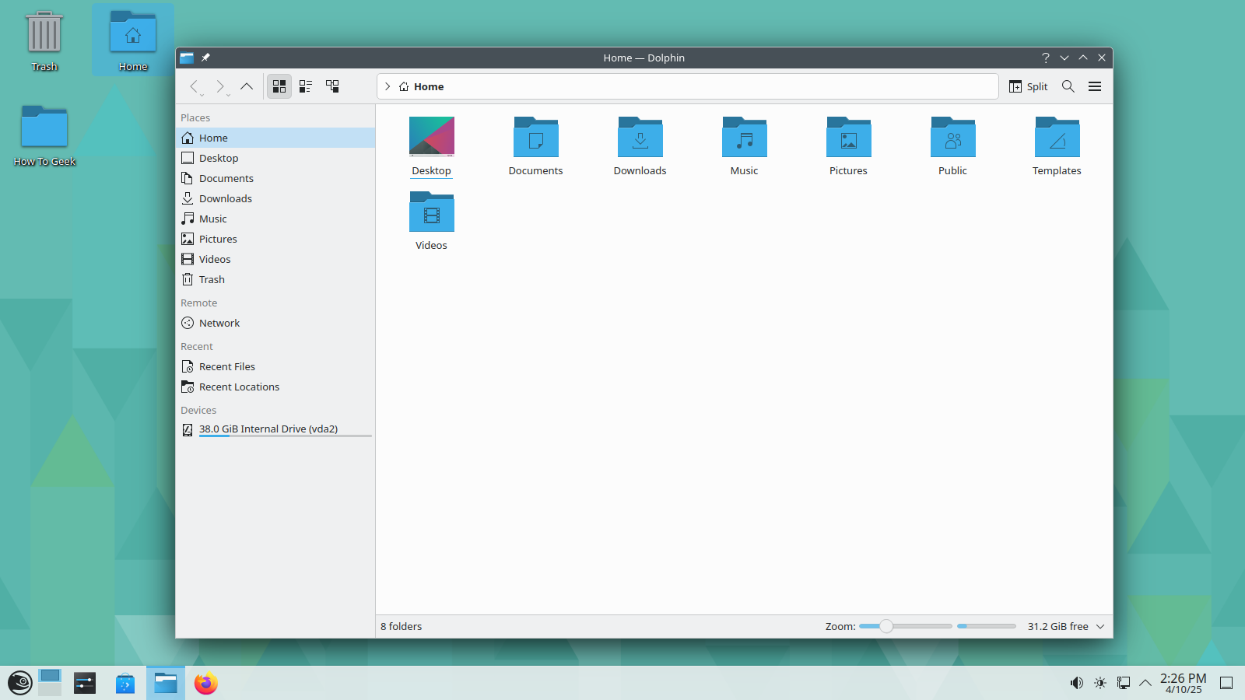Select the Icons view mode
Viewport: 1245px width, 700px height.
click(x=279, y=86)
